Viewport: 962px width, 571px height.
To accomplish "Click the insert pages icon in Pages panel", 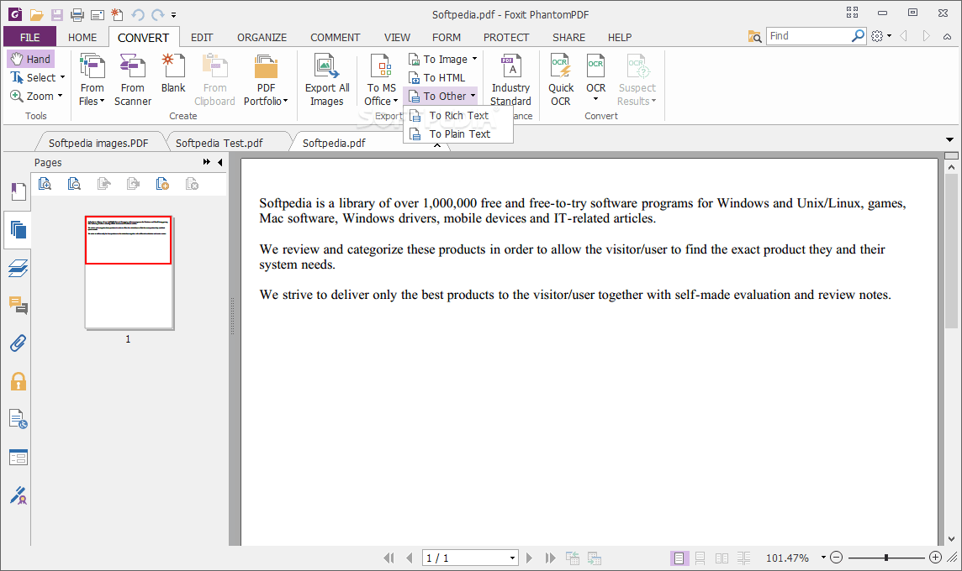I will click(x=162, y=184).
